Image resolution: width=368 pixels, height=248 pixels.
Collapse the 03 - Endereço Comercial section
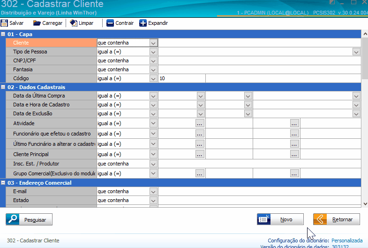[3, 182]
